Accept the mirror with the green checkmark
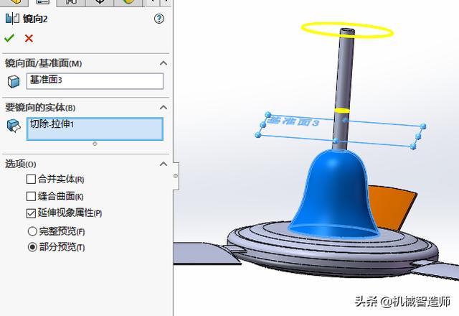Screen dimensions: 459x316 point(9,38)
